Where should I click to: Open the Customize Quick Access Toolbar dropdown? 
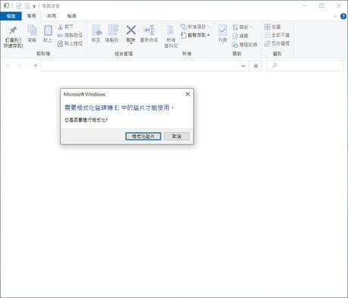pos(34,6)
